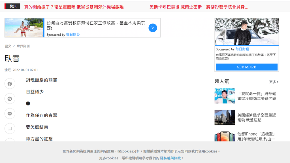Share article via Facebook icon
Image resolution: width=290 pixels, height=163 pixels.
tap(10, 84)
